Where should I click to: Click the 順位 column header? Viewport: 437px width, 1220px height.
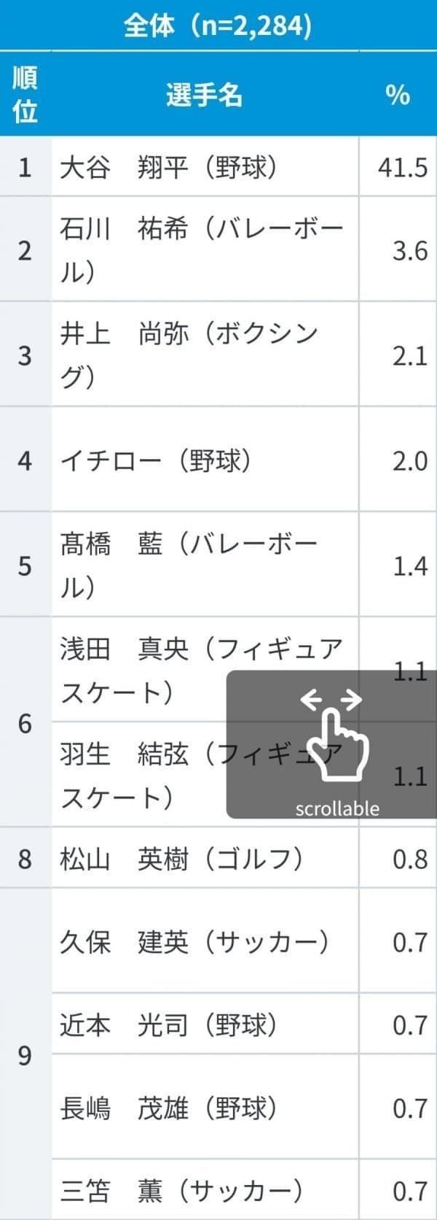click(25, 94)
